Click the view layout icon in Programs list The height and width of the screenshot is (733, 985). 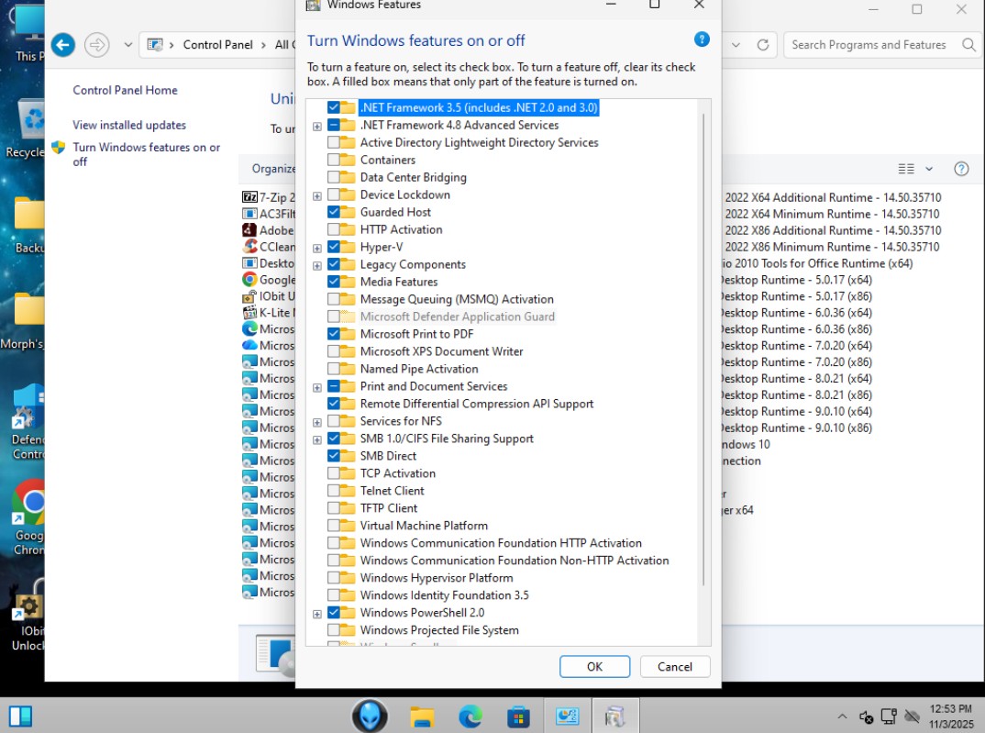(906, 168)
